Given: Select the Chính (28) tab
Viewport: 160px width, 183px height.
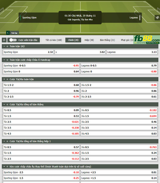Looking at the screenshot, I should pos(73,40).
